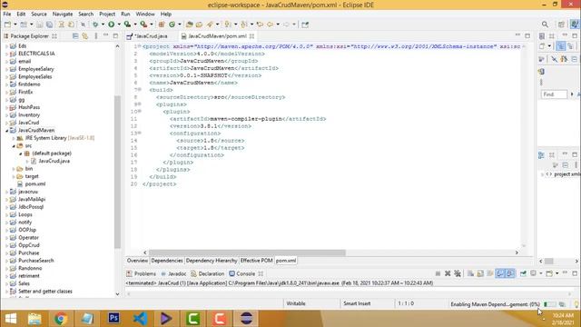Image resolution: width=581 pixels, height=327 pixels.
Task: Click the Clear Console icon
Action: click(x=470, y=273)
